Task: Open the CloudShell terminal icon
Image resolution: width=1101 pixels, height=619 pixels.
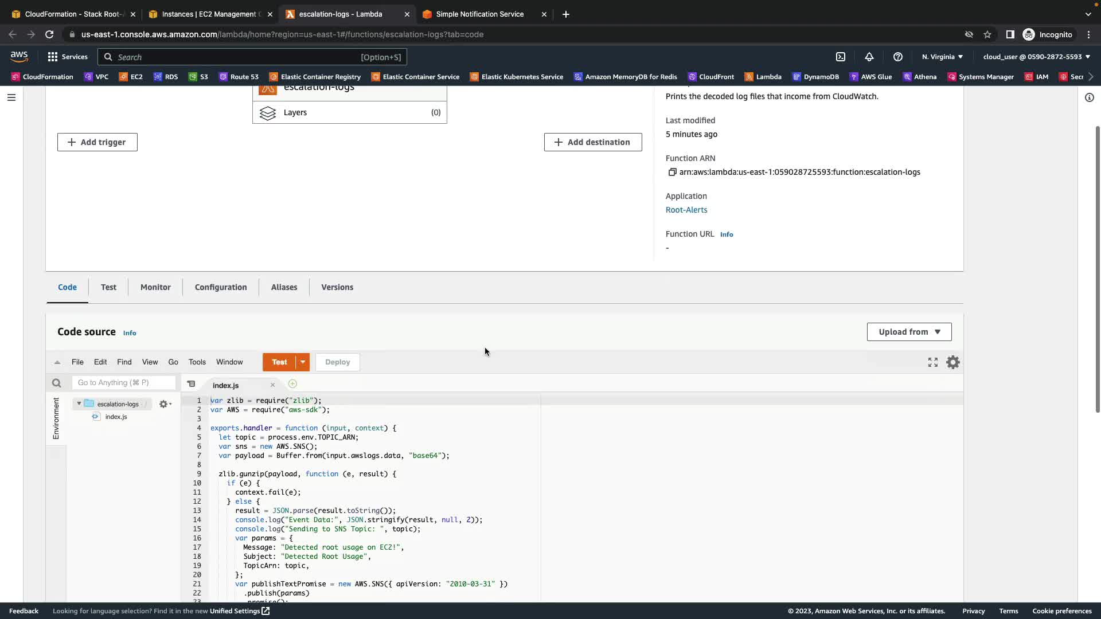Action: click(x=840, y=57)
